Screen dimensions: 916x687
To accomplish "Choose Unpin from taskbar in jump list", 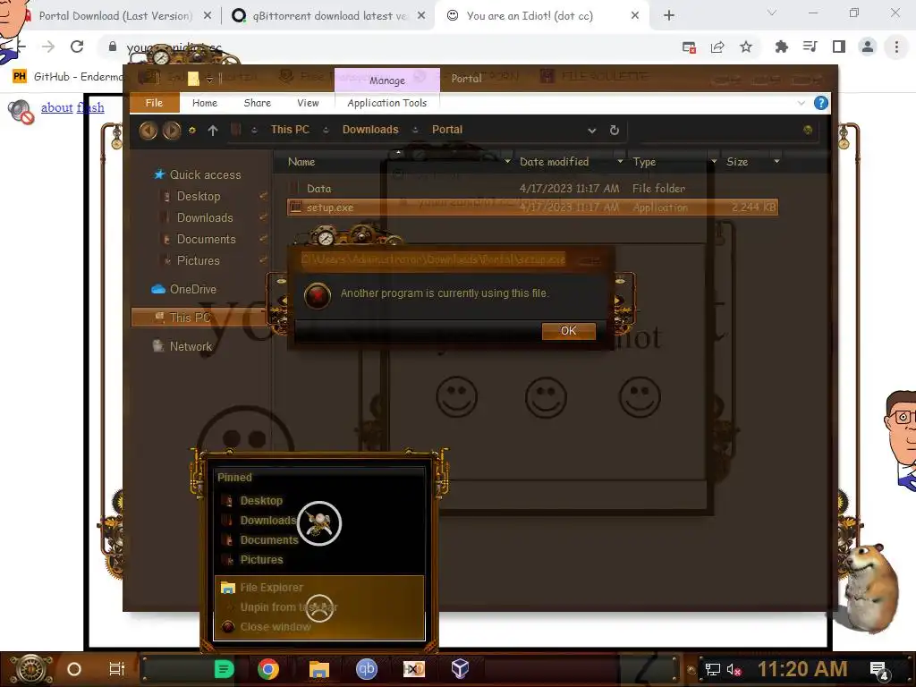I will [289, 607].
